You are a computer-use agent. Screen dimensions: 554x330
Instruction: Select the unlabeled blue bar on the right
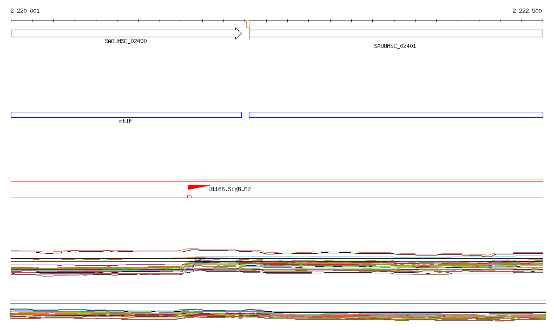tap(395, 115)
